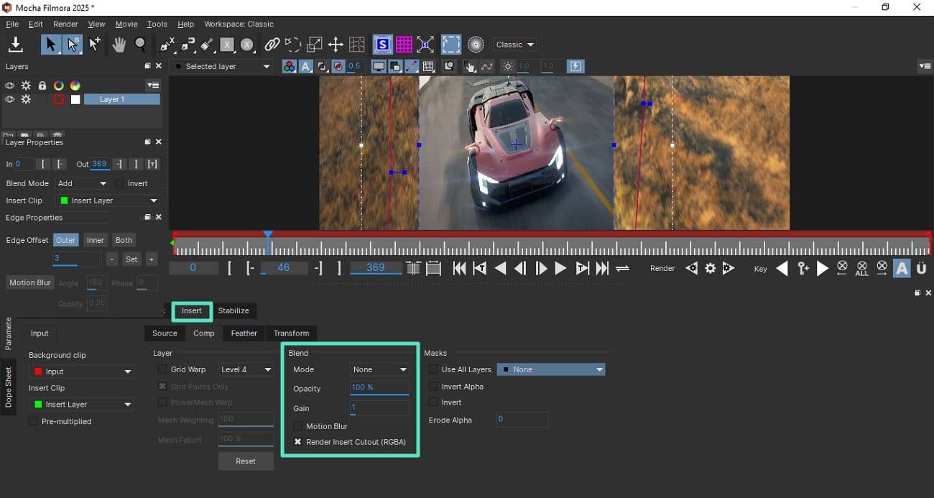Switch to the Stabilize tab

point(233,311)
